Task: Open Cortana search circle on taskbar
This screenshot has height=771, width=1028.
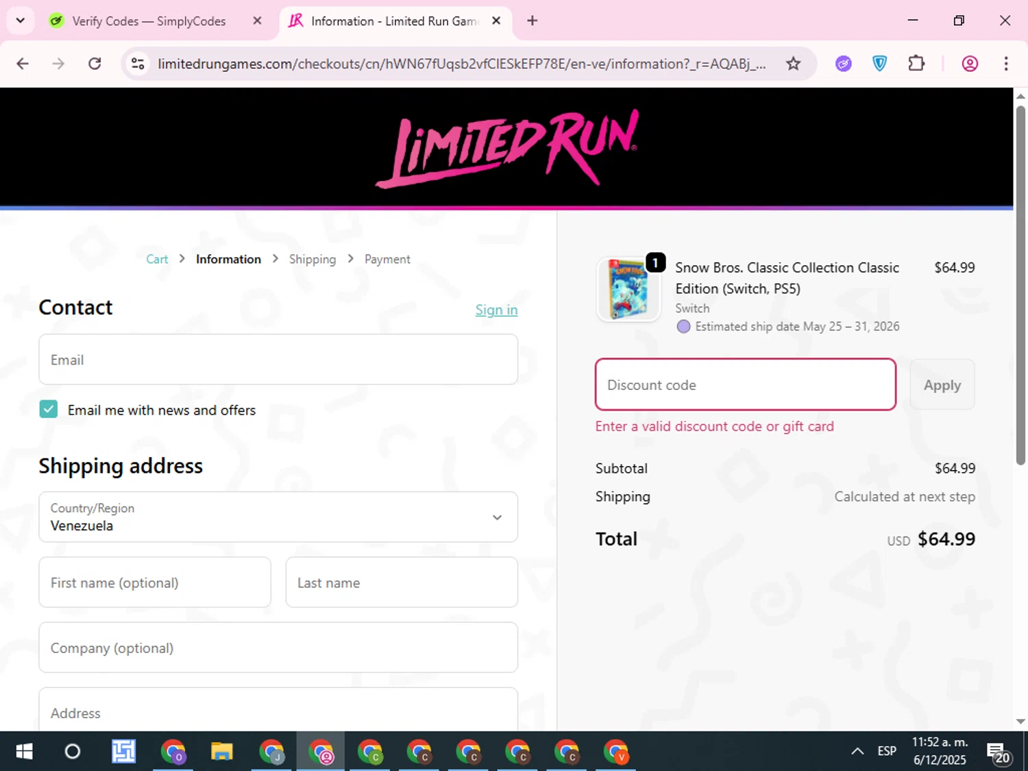Action: point(73,752)
